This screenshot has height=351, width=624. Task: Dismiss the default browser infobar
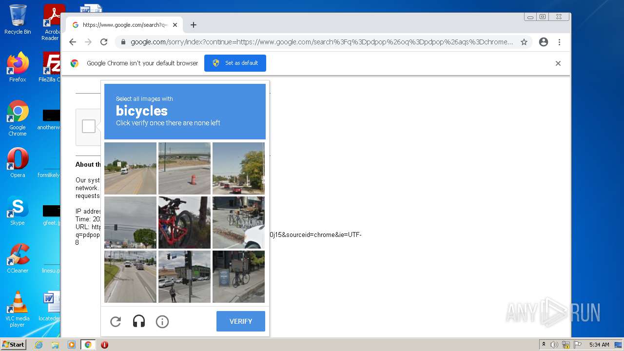[558, 63]
